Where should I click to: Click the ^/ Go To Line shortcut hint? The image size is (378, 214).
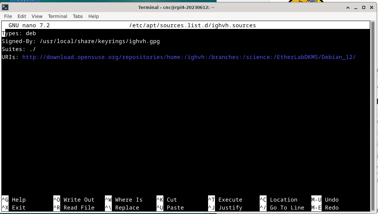[282, 208]
